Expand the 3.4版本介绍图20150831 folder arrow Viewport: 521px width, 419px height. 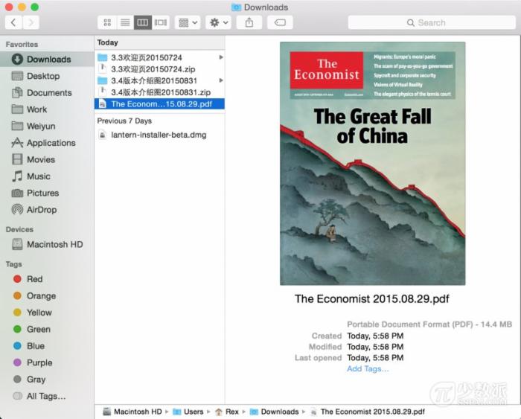220,80
